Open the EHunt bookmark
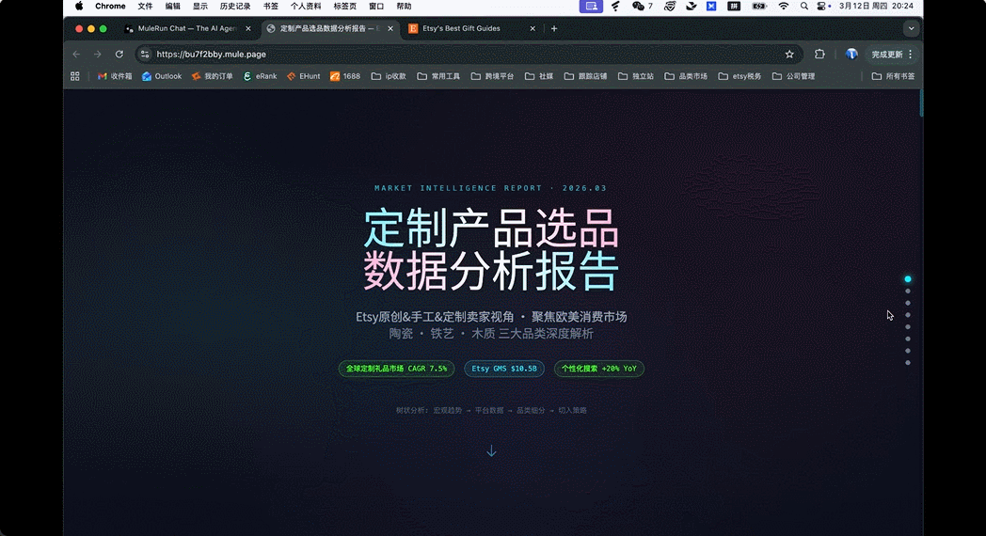Screen dimensions: 986x536 coord(303,76)
